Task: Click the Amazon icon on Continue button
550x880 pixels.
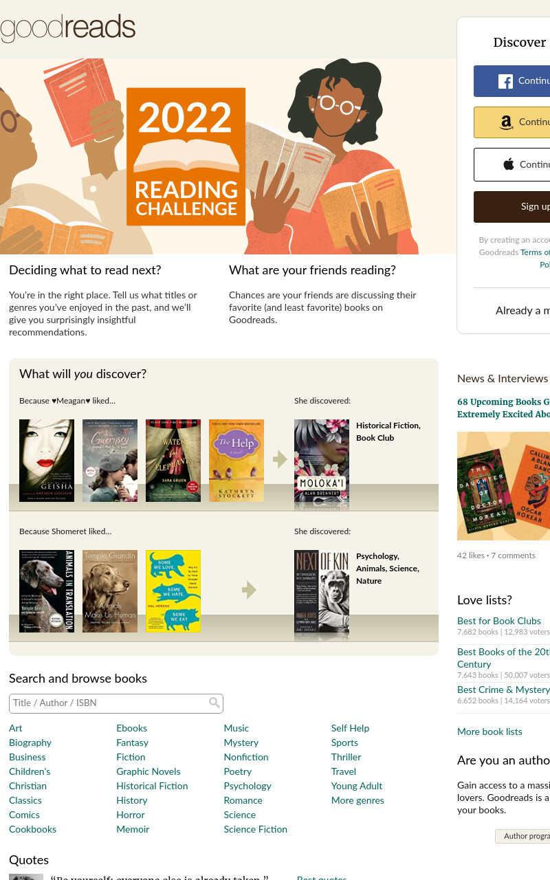Action: (x=507, y=122)
